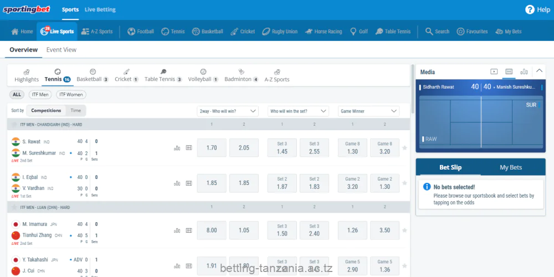
Task: Open Search in the navigation bar
Action: pos(438,32)
